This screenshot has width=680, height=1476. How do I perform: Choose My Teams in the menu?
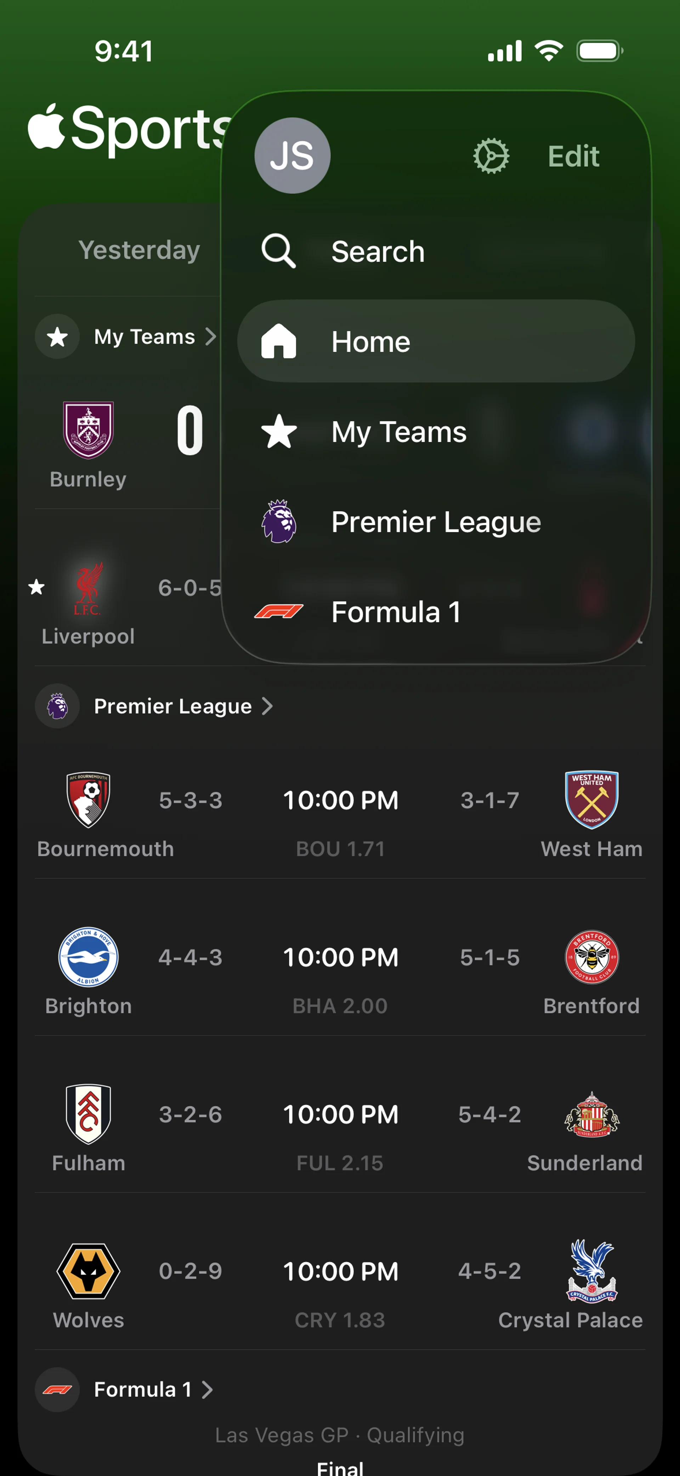(398, 432)
